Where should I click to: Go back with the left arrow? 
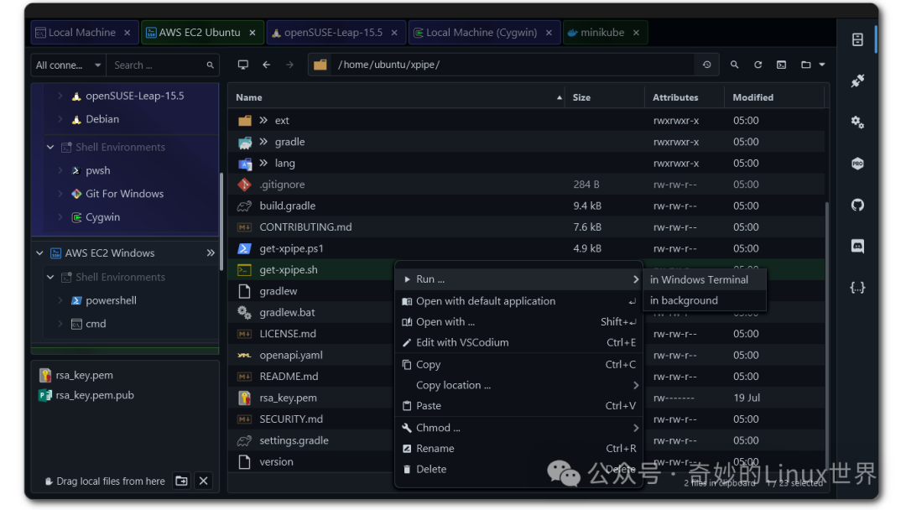pos(267,65)
